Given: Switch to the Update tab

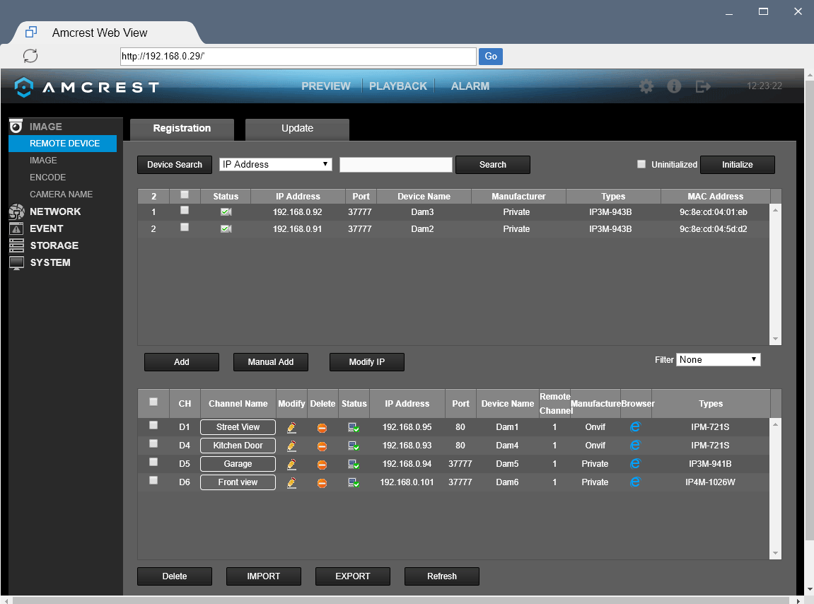Looking at the screenshot, I should (298, 129).
